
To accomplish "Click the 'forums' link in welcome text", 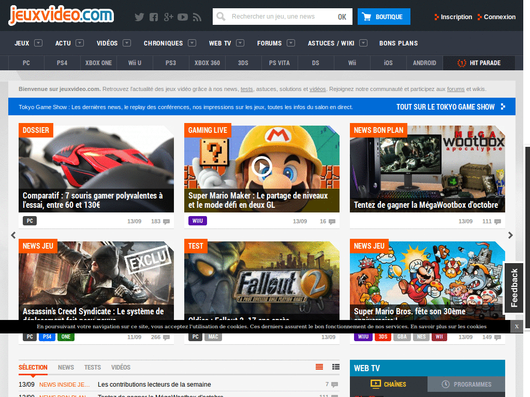I will tap(455, 89).
